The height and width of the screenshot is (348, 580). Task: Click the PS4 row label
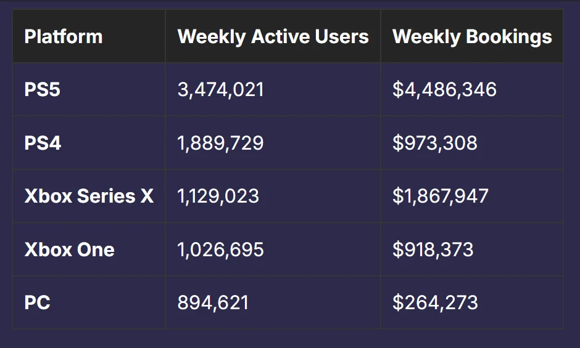[x=43, y=143]
